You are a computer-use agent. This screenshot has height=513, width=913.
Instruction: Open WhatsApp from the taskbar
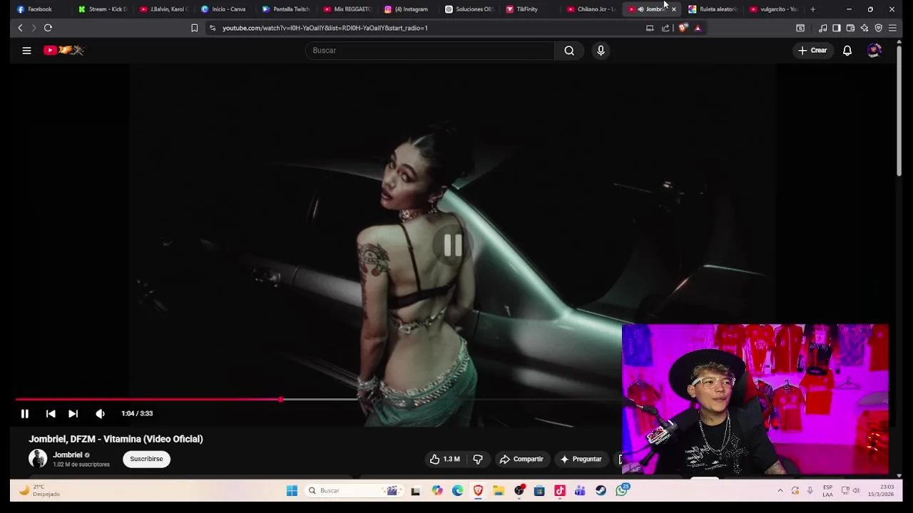(x=622, y=490)
